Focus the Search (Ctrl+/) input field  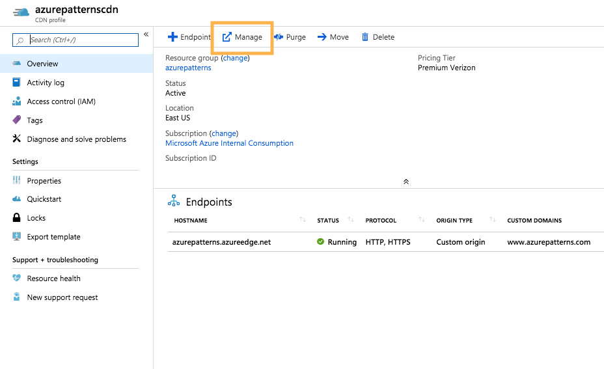point(75,40)
